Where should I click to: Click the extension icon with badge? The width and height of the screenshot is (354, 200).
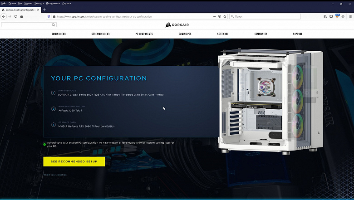(x=337, y=16)
